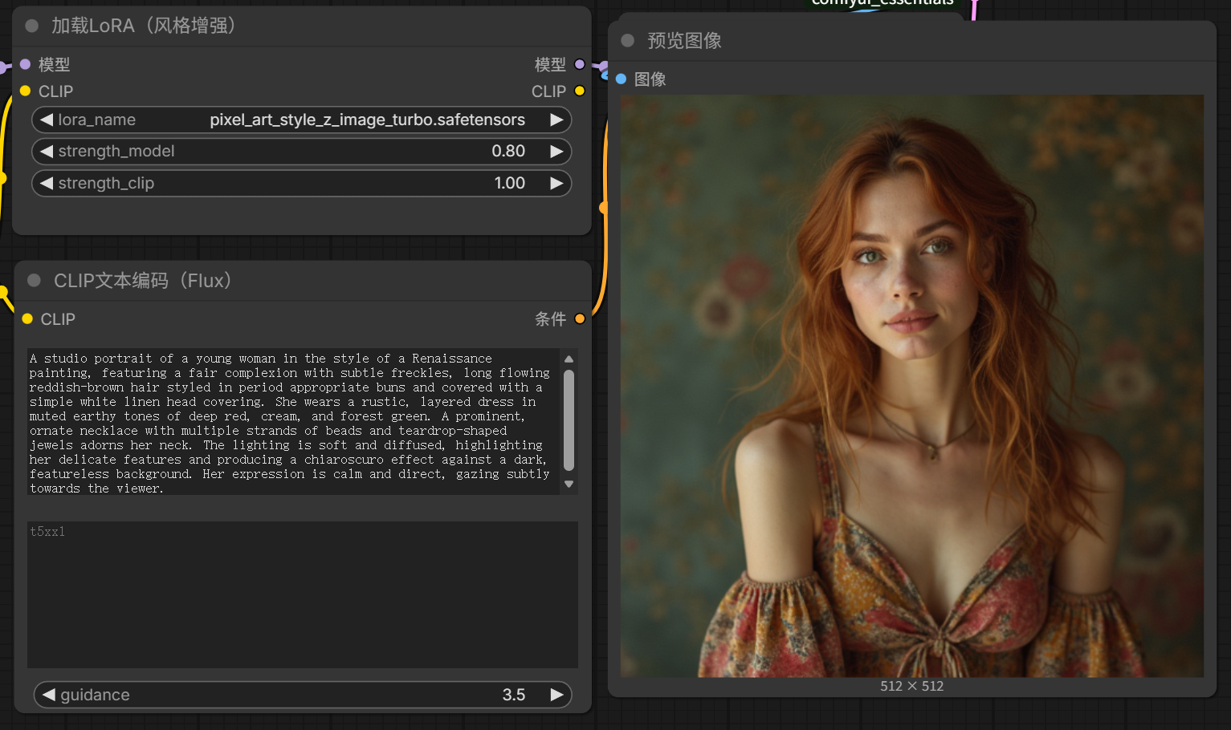This screenshot has height=730, width=1231.
Task: Click into the empty t5xxl prompt field
Action: pyautogui.click(x=302, y=594)
